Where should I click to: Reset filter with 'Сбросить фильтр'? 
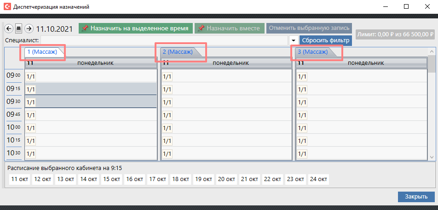point(326,40)
